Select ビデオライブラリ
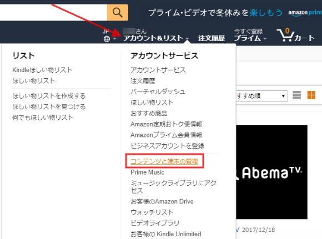This screenshot has height=239, width=322. coord(155,223)
